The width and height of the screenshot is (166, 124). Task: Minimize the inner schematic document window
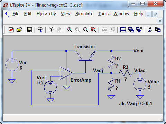[x=148, y=14]
